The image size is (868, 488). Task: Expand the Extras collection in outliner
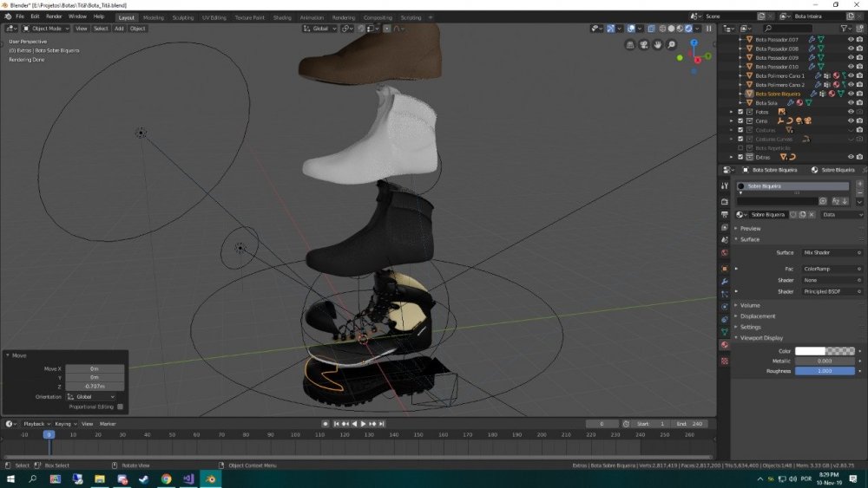point(732,157)
